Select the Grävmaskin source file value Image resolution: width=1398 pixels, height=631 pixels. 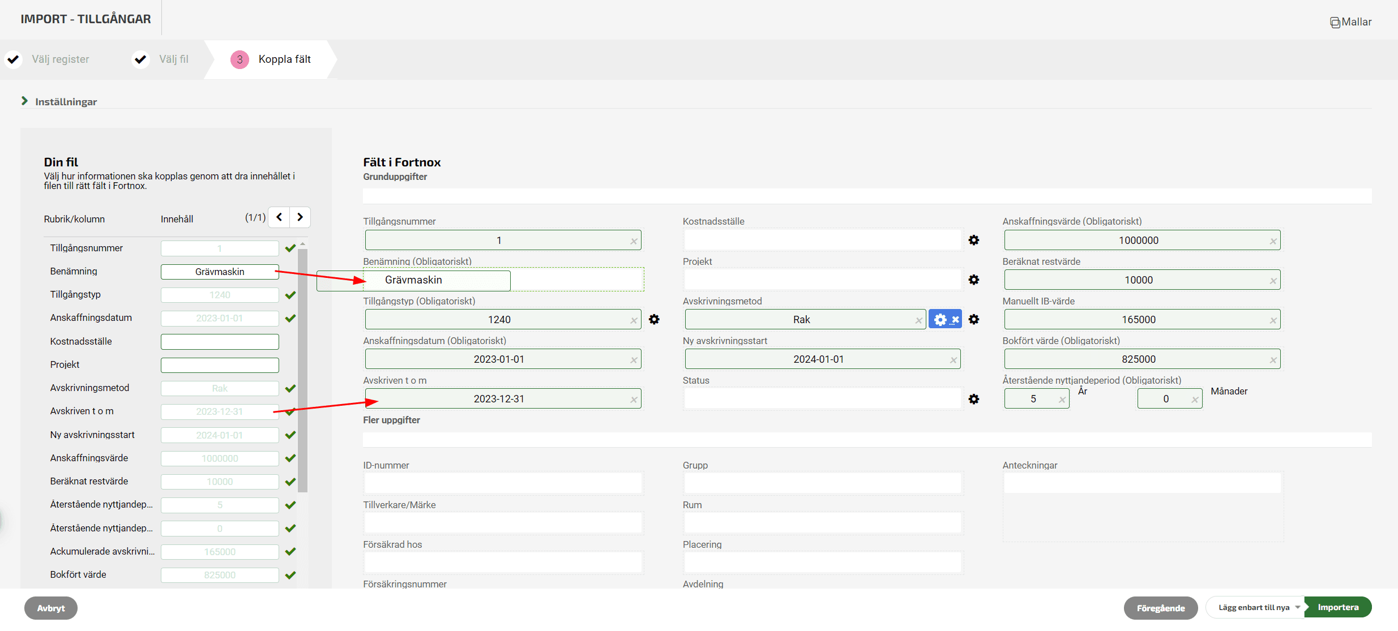click(220, 272)
